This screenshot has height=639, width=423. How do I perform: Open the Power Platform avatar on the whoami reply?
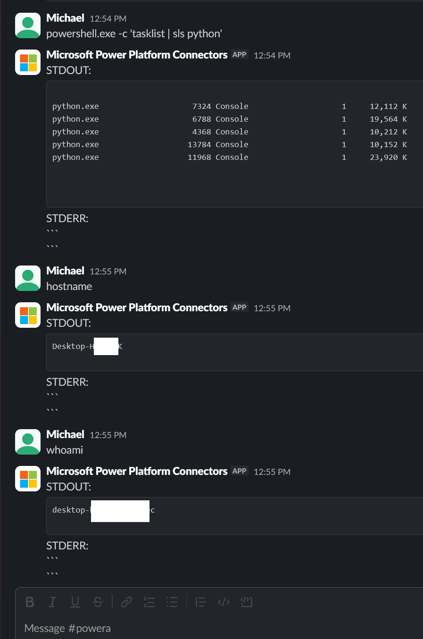coord(28,479)
